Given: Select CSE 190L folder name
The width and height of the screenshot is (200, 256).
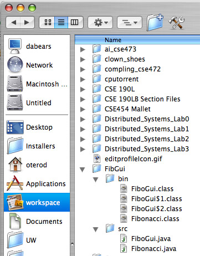Looking at the screenshot, I should tap(120, 89).
